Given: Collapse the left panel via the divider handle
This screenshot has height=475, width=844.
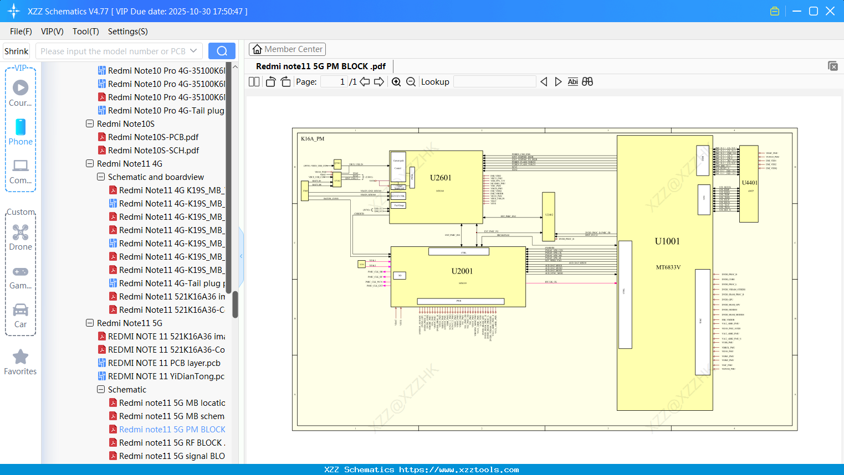Looking at the screenshot, I should 241,256.
